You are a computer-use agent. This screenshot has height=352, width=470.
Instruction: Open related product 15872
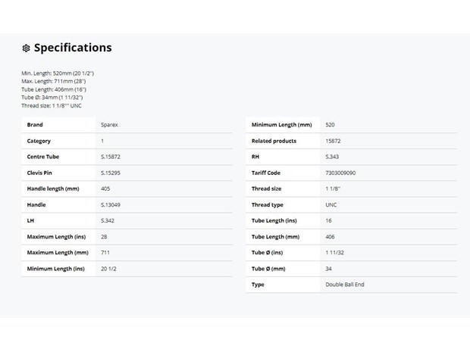tap(333, 141)
